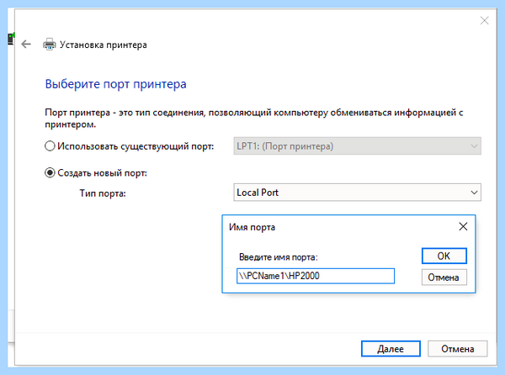The width and height of the screenshot is (505, 375).
Task: Click the port name input field
Action: 316,276
